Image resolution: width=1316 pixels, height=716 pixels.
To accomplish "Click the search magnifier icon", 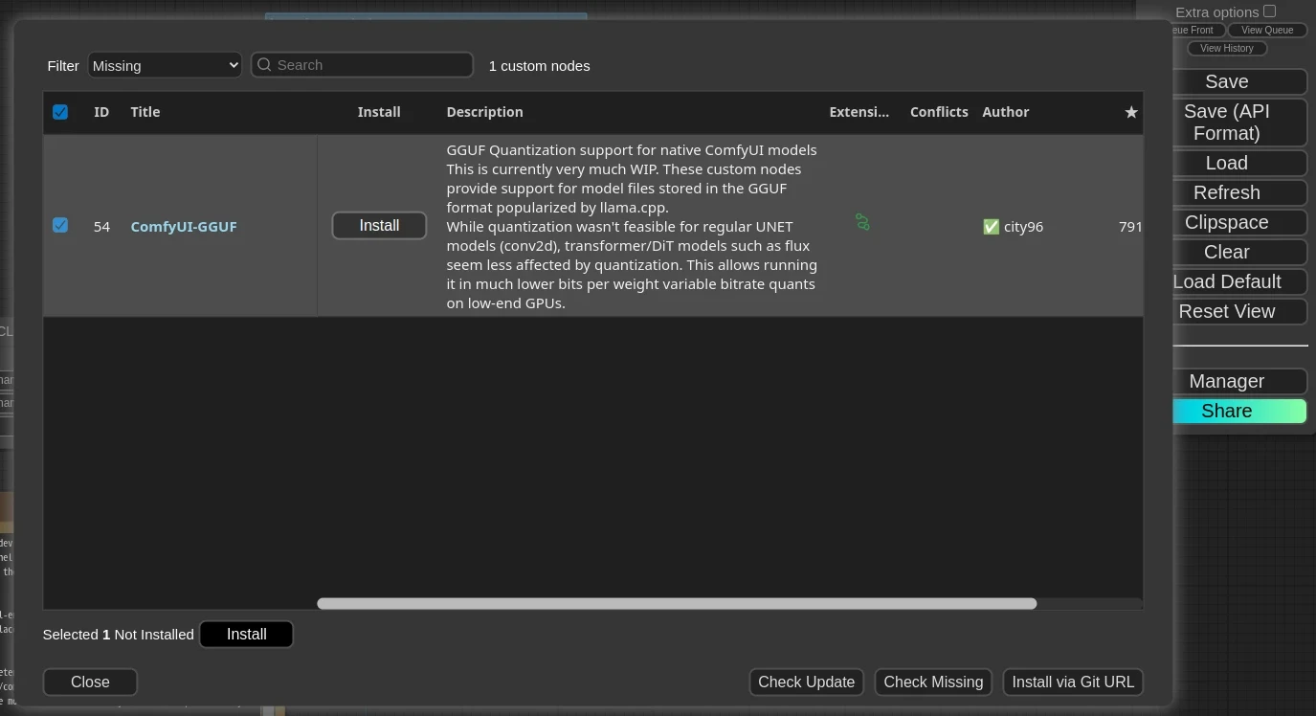I will point(265,65).
